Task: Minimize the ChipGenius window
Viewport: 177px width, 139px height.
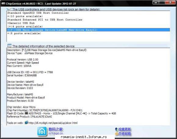Action: pyautogui.click(x=156, y=2)
